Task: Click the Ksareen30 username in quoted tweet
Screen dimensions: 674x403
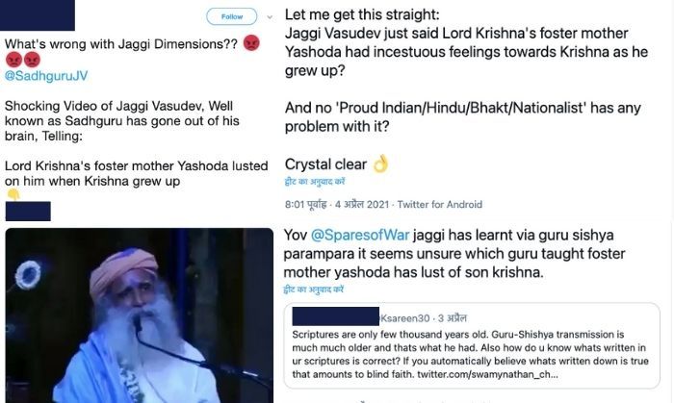Action: (405, 318)
